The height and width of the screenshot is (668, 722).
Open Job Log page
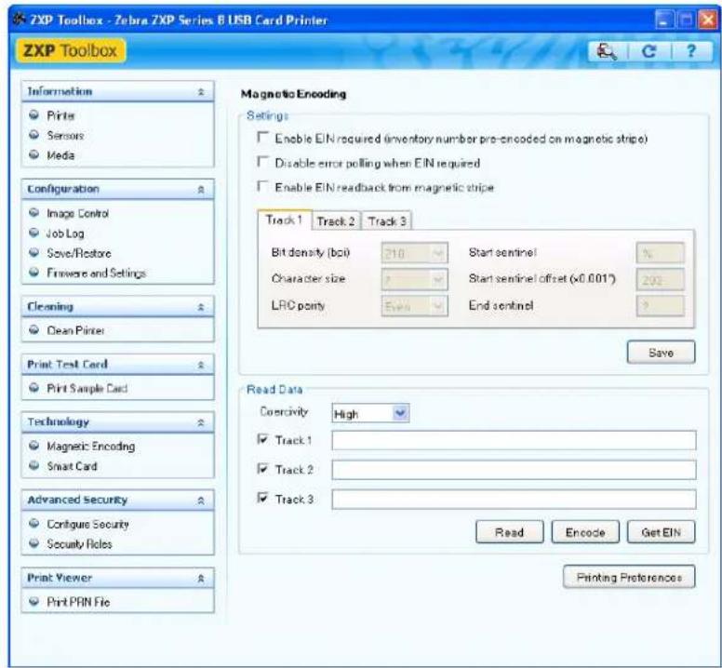65,234
